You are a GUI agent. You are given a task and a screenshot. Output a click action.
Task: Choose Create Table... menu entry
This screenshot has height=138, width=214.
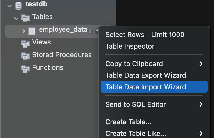(x=128, y=122)
